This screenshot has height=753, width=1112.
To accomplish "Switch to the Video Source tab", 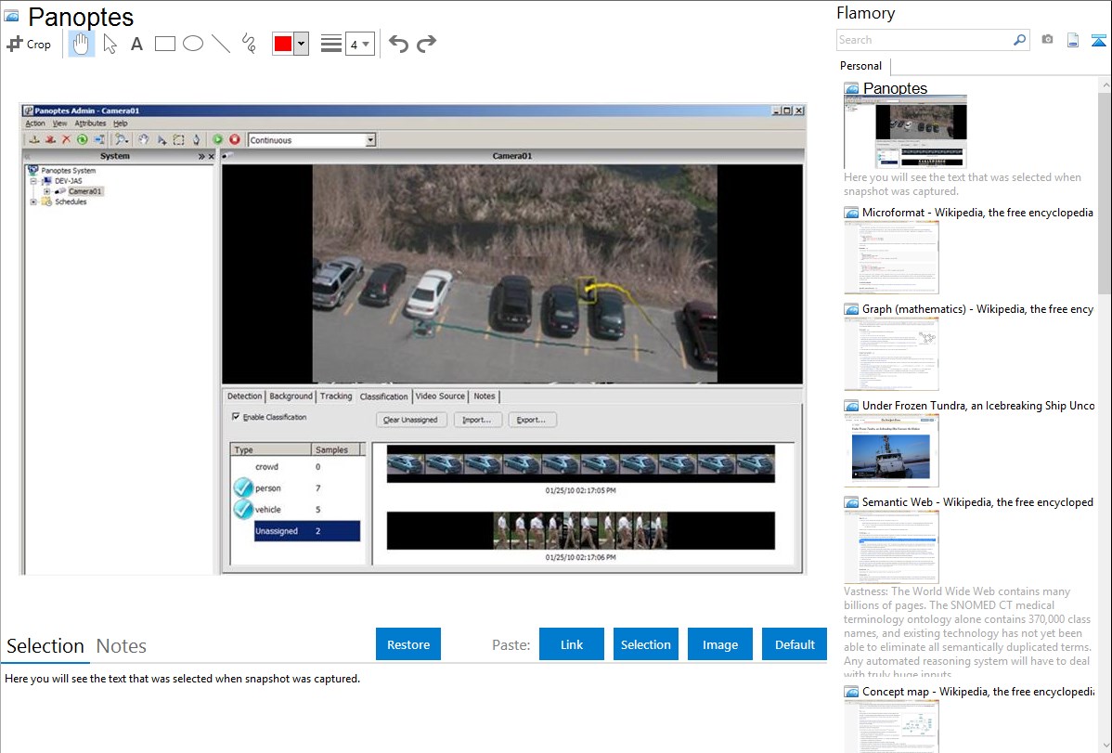I will point(440,396).
